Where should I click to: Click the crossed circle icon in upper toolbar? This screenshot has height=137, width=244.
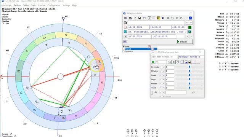[x=172, y=18]
